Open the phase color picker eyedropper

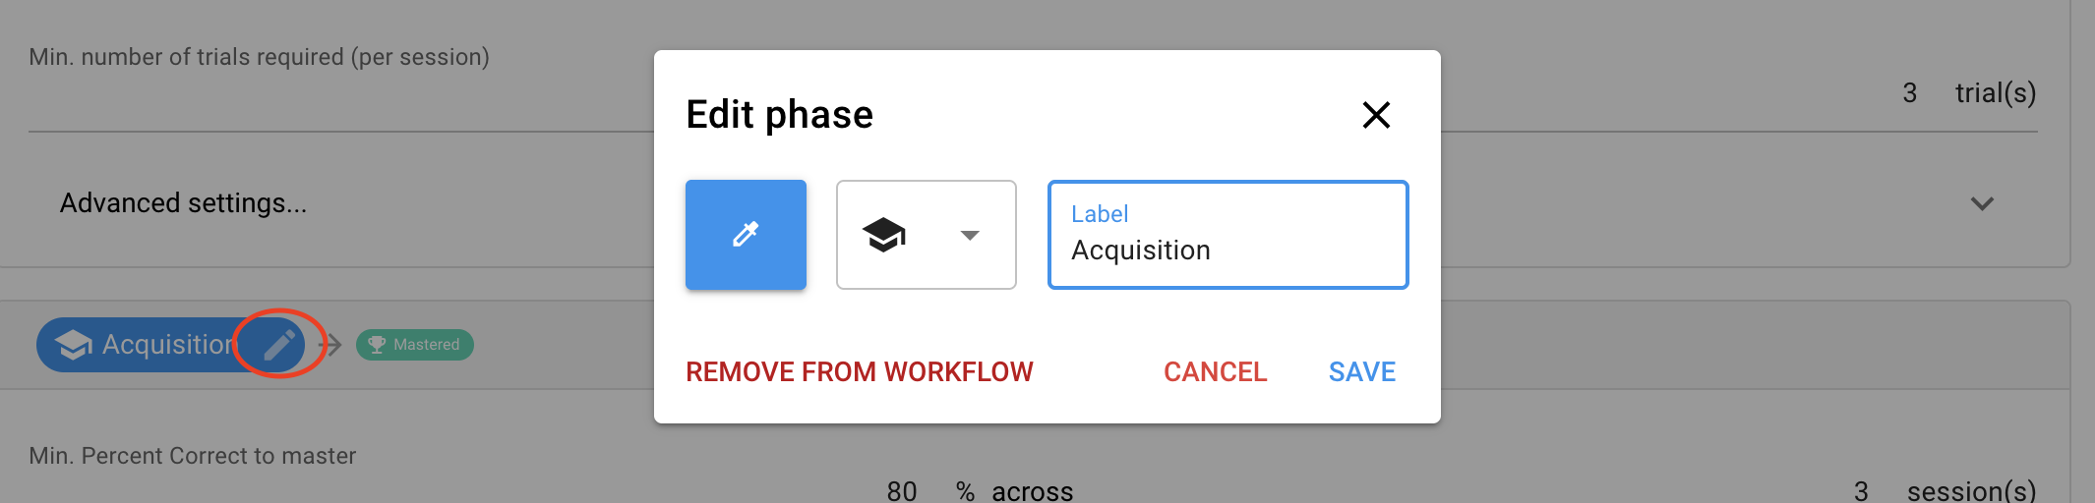click(x=746, y=235)
